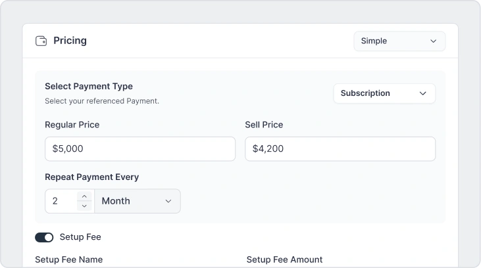The width and height of the screenshot is (481, 268).
Task: Click the chevron icon in Month selector
Action: point(168,201)
